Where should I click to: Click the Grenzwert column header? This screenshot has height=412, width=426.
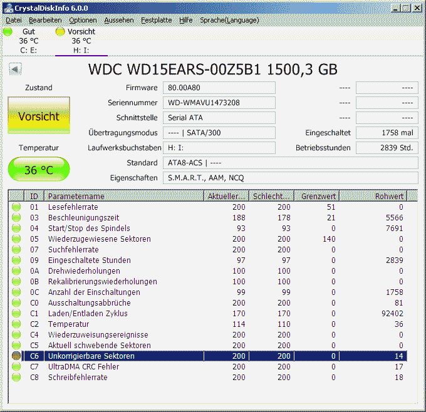pos(316,196)
